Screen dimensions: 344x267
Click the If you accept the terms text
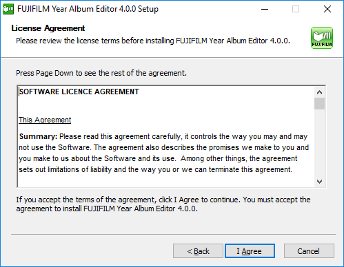pyautogui.click(x=163, y=204)
